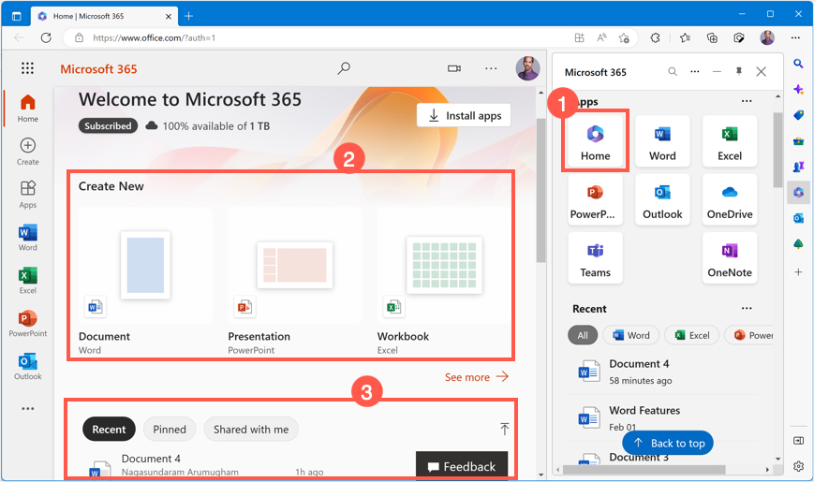Open Word tile in sidebar Apps panel

(662, 141)
